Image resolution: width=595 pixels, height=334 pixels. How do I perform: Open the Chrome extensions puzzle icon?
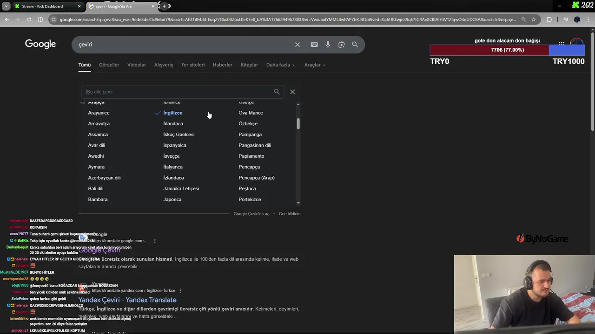pyautogui.click(x=549, y=19)
